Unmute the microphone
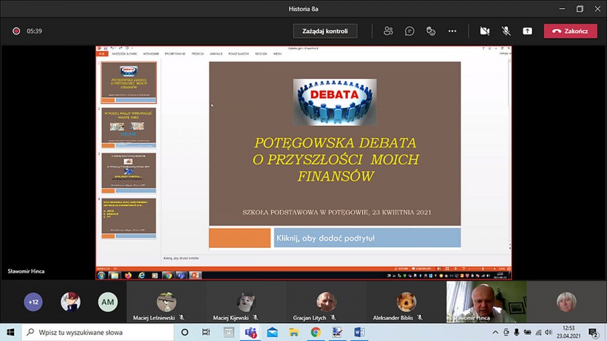 (506, 31)
